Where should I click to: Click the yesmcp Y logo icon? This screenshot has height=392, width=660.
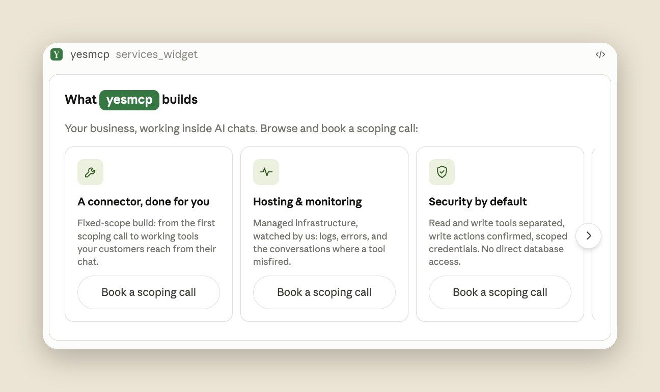(x=57, y=54)
